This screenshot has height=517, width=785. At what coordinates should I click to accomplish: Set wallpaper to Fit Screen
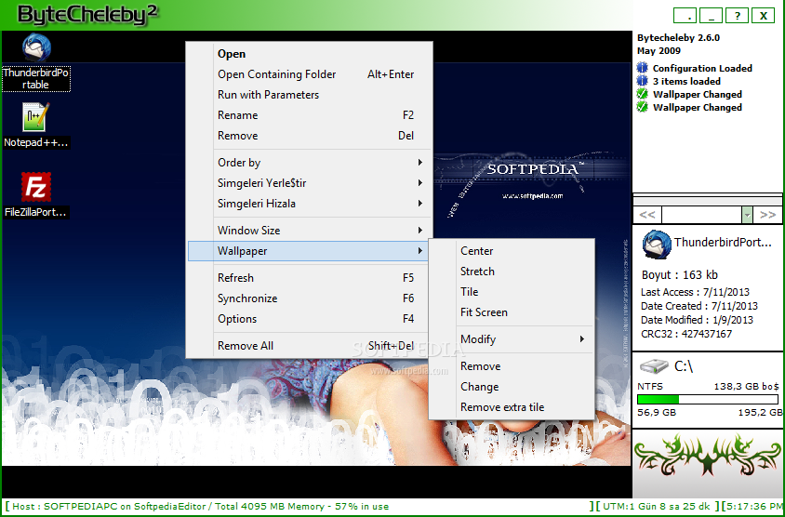tap(512, 312)
